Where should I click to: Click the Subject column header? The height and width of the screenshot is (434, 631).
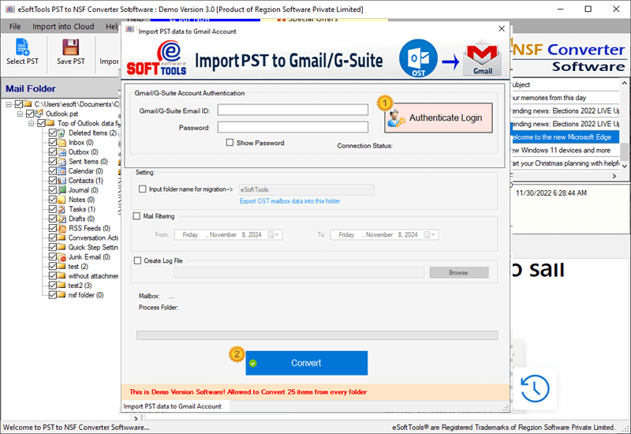(565, 84)
